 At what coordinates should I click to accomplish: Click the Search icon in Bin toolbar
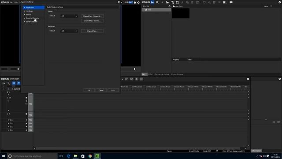pos(157,2)
